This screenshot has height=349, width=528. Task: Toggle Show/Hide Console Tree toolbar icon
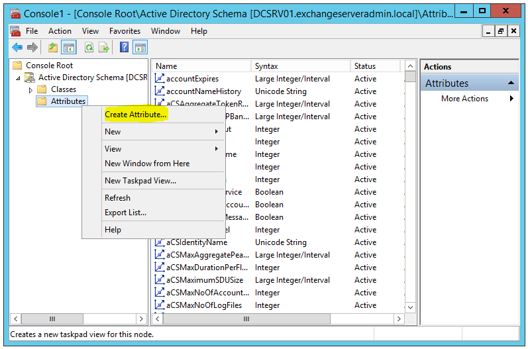(69, 48)
